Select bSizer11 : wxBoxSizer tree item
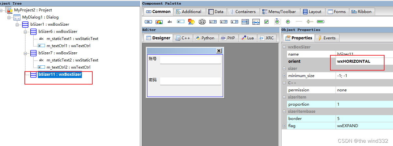The height and width of the screenshot is (146, 393). pos(60,74)
